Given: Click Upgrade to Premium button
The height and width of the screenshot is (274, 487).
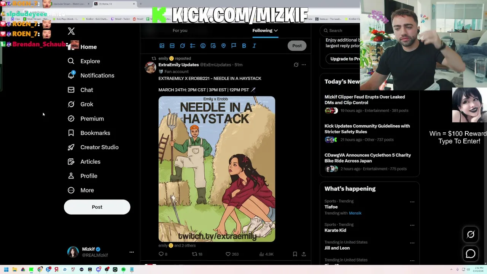Looking at the screenshot, I should point(343,59).
